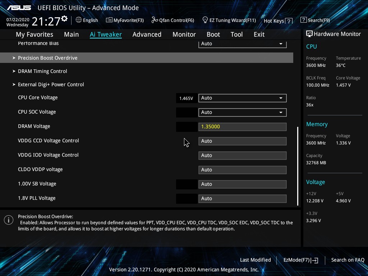Screen dimensions: 368x276
Task: Switch to the Monitor tab
Action: pos(184,34)
